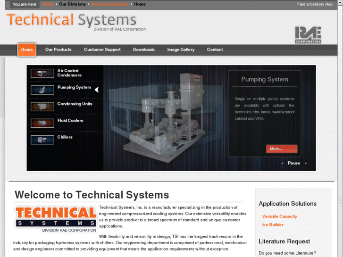Click the white arrow beside Pumping System

pos(97,90)
